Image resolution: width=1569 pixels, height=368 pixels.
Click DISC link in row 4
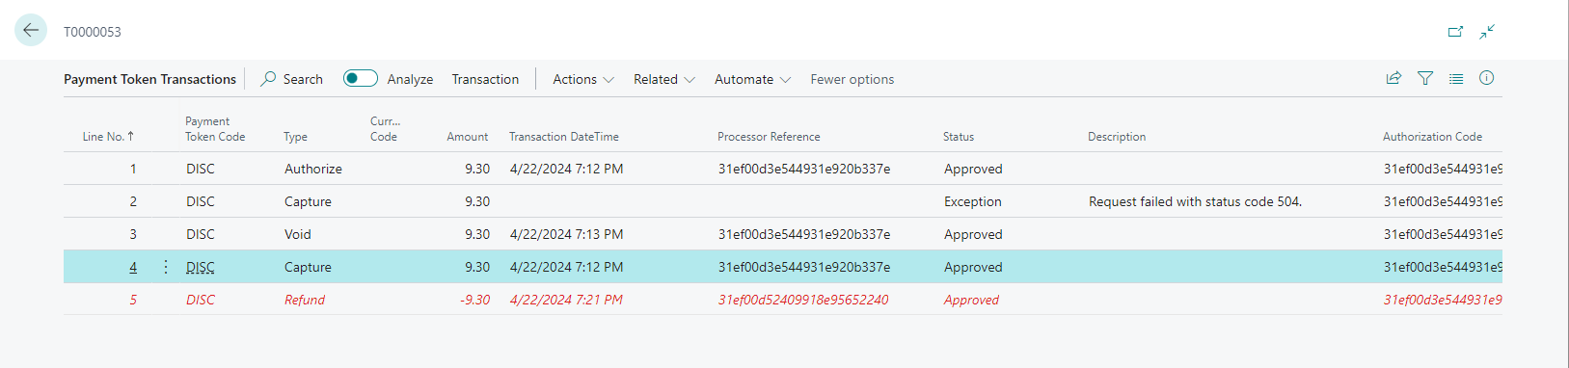point(201,267)
